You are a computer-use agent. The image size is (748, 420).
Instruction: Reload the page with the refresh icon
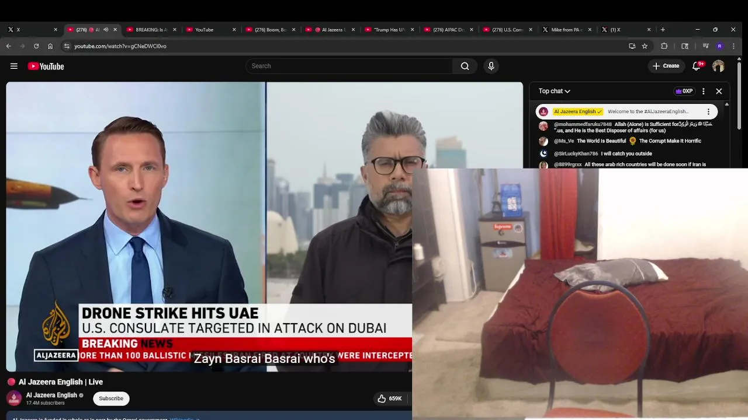[x=36, y=46]
